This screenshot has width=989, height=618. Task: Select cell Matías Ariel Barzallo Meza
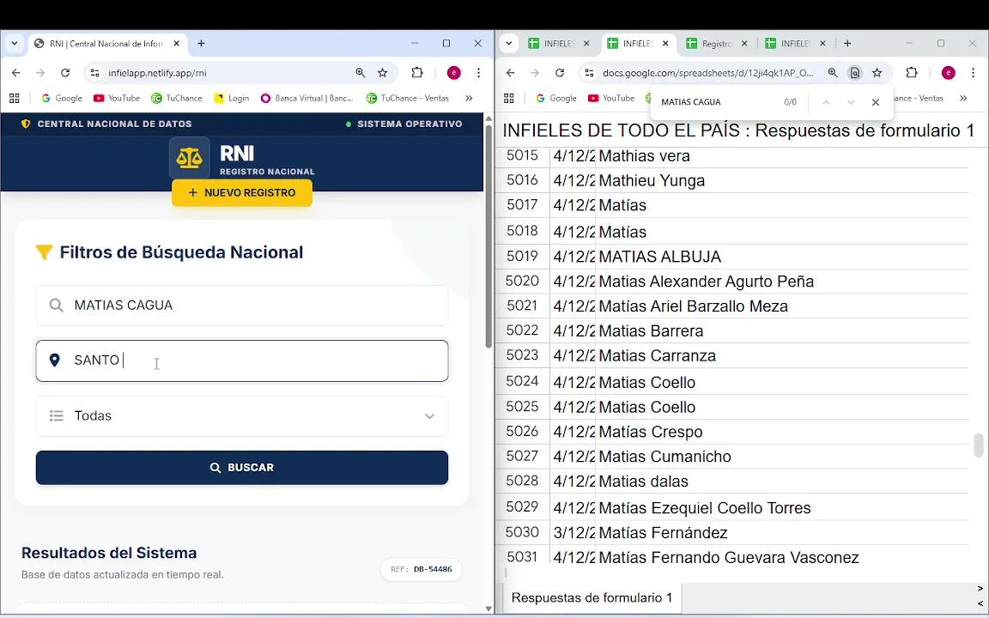[x=781, y=306]
